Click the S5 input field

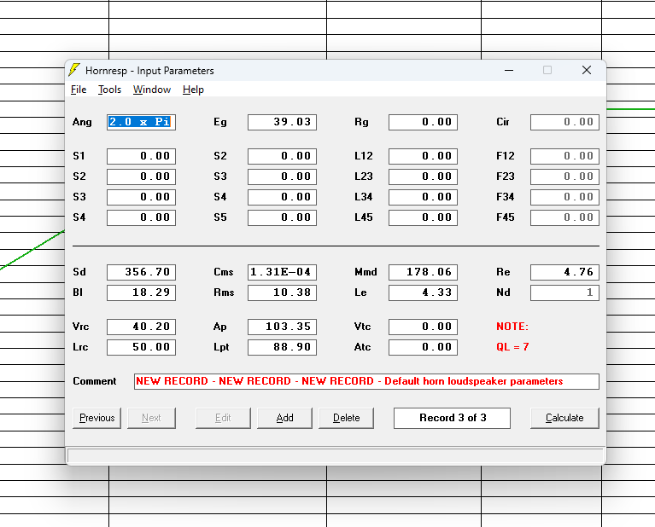pos(282,217)
